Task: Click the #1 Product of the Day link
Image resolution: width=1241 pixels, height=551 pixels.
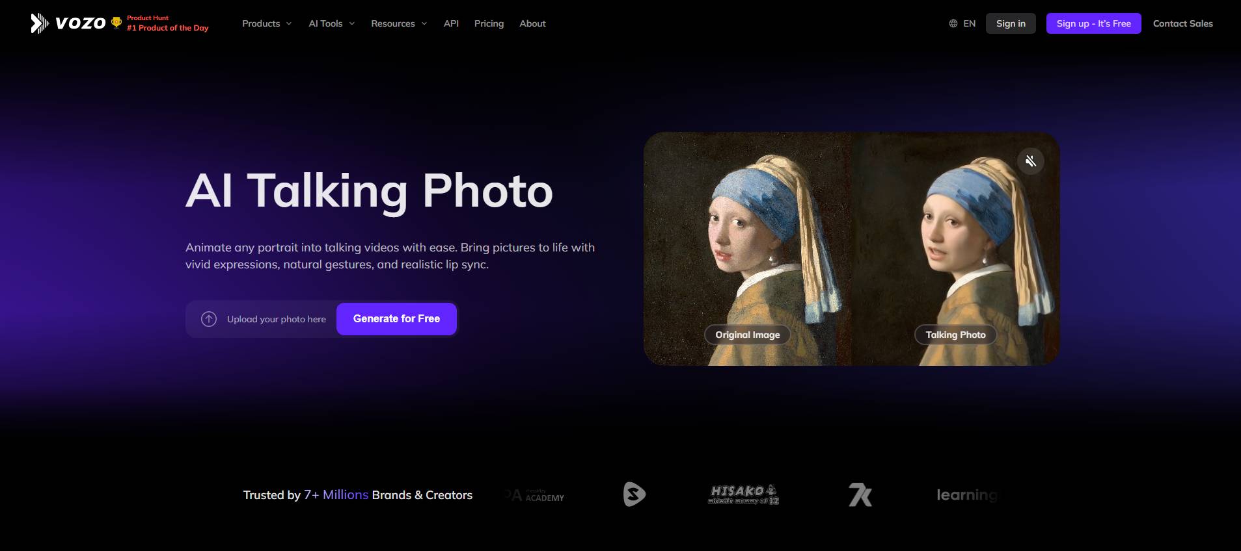Action: click(x=168, y=28)
